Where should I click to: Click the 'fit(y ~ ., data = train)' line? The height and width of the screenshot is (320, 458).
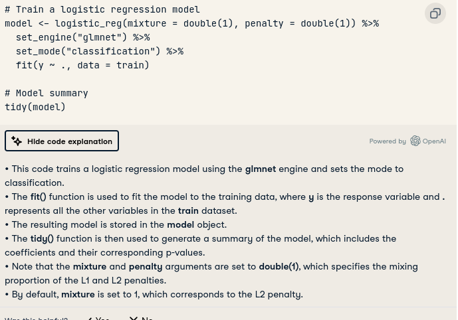coord(82,65)
